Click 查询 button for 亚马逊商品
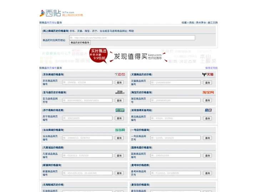The height and width of the screenshot is (192, 257). coord(119,100)
